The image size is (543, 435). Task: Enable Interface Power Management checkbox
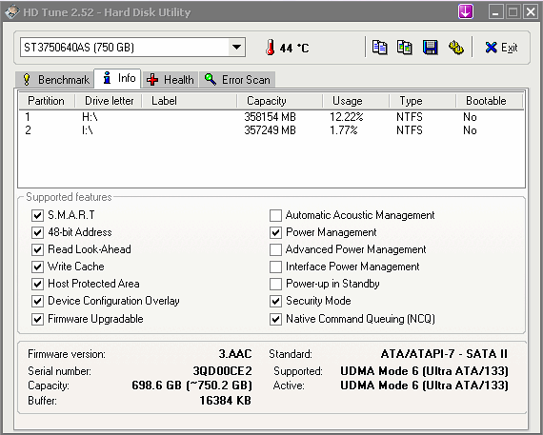click(x=275, y=267)
